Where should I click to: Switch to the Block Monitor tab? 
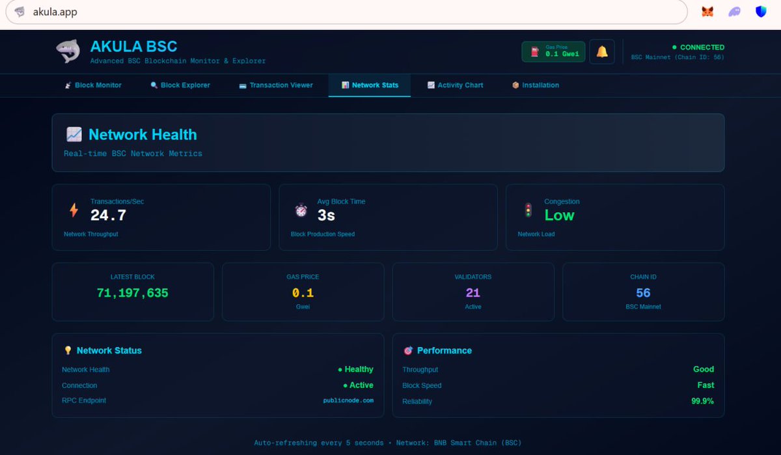click(93, 85)
